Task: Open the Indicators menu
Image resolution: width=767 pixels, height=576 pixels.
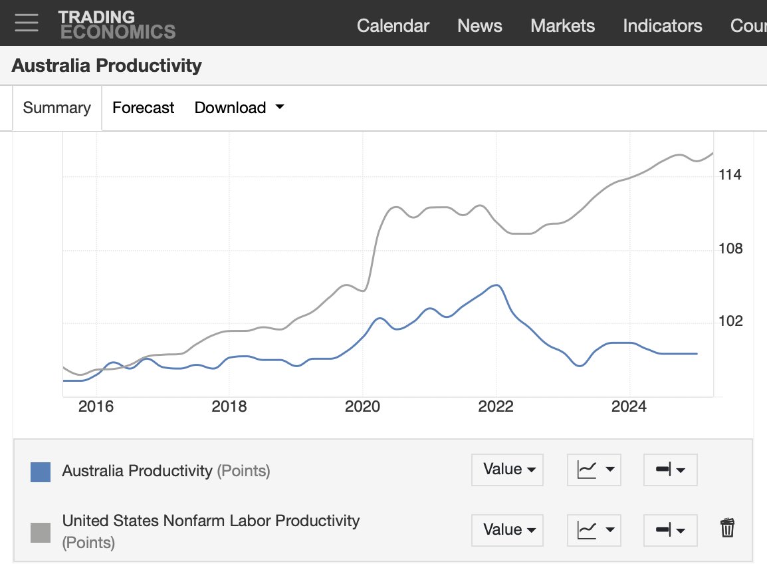Action: 663,25
